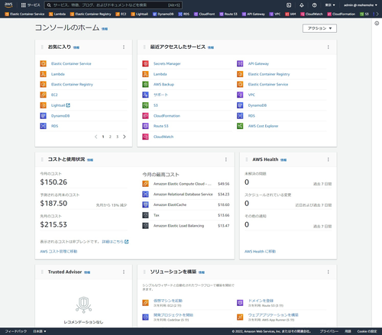
Task: Open Lambda from the top favorites bar
Action: pos(57,14)
